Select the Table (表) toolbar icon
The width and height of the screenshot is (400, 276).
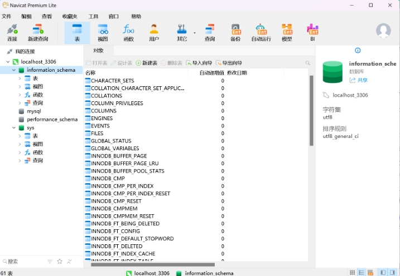tap(77, 32)
